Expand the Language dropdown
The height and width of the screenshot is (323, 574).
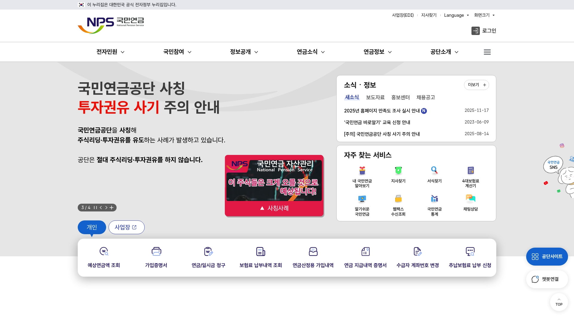pyautogui.click(x=457, y=15)
